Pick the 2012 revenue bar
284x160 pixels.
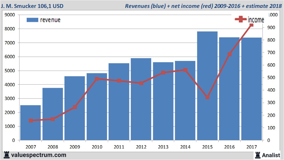(141, 99)
